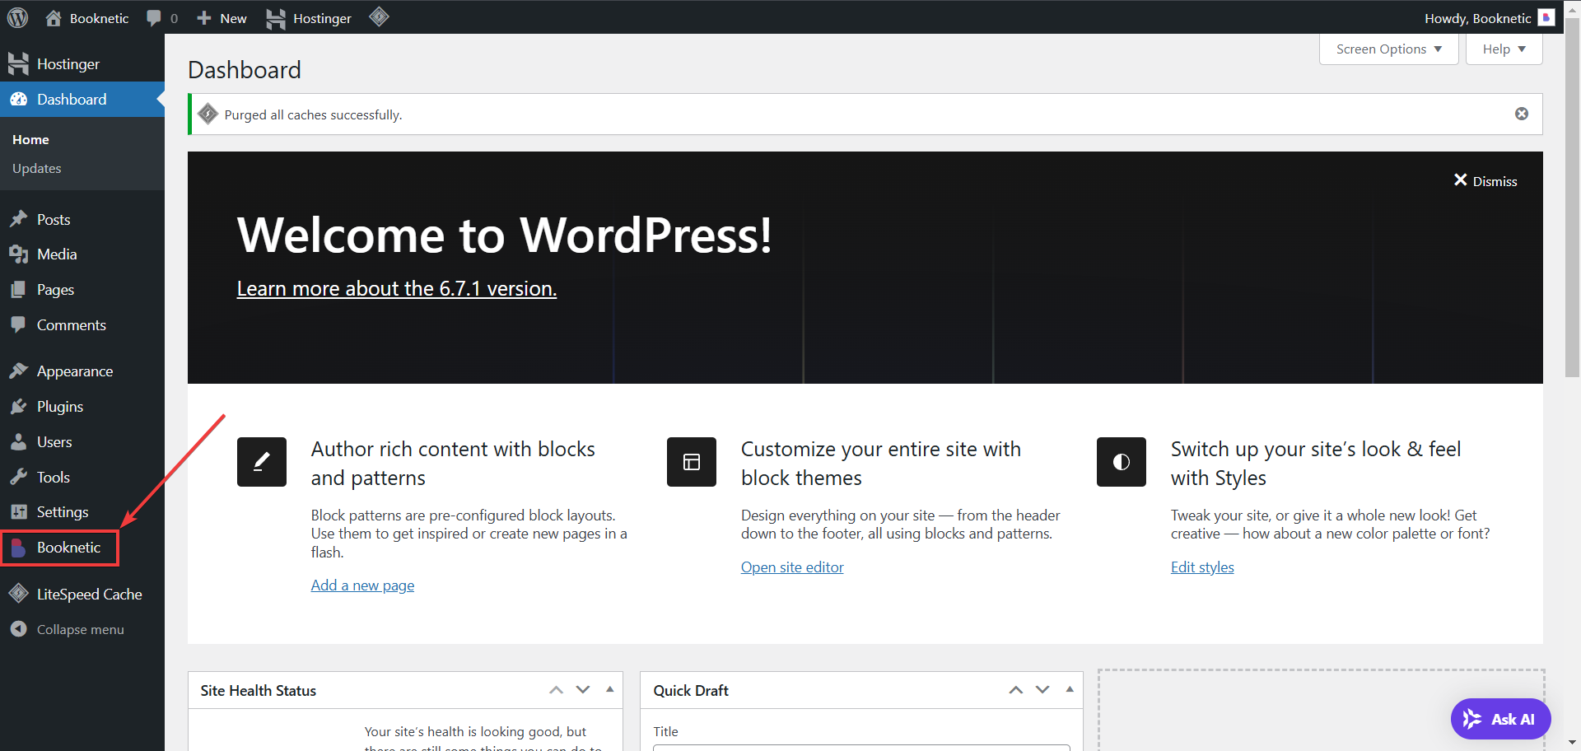Image resolution: width=1581 pixels, height=751 pixels.
Task: Open the Hostinger sidebar menu
Action: pos(82,63)
